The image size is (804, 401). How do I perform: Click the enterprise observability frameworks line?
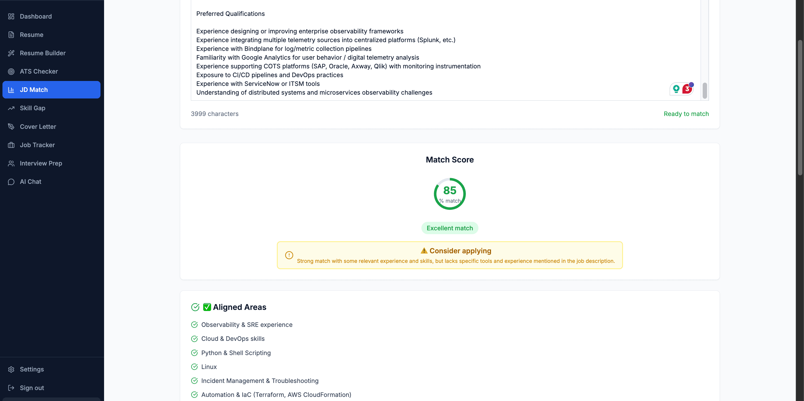point(300,31)
